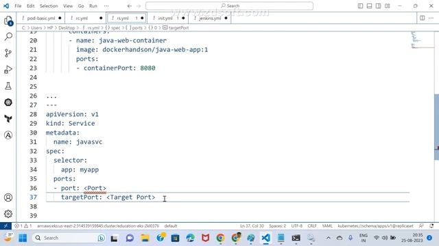
Task: Click the Users breadcrumb segment
Action: tap(36, 28)
